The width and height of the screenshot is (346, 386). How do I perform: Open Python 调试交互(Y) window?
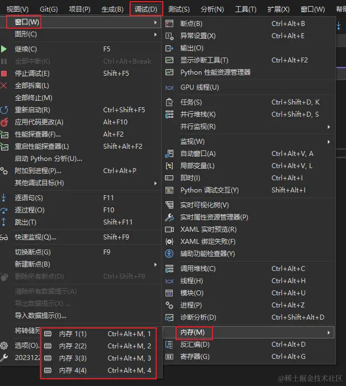[x=210, y=190]
